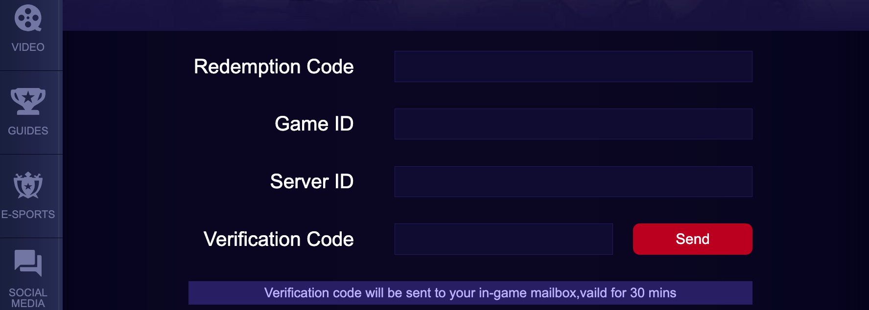Click the speech bubble Social Media icon
Viewport: 869px width, 310px height.
coord(27,264)
